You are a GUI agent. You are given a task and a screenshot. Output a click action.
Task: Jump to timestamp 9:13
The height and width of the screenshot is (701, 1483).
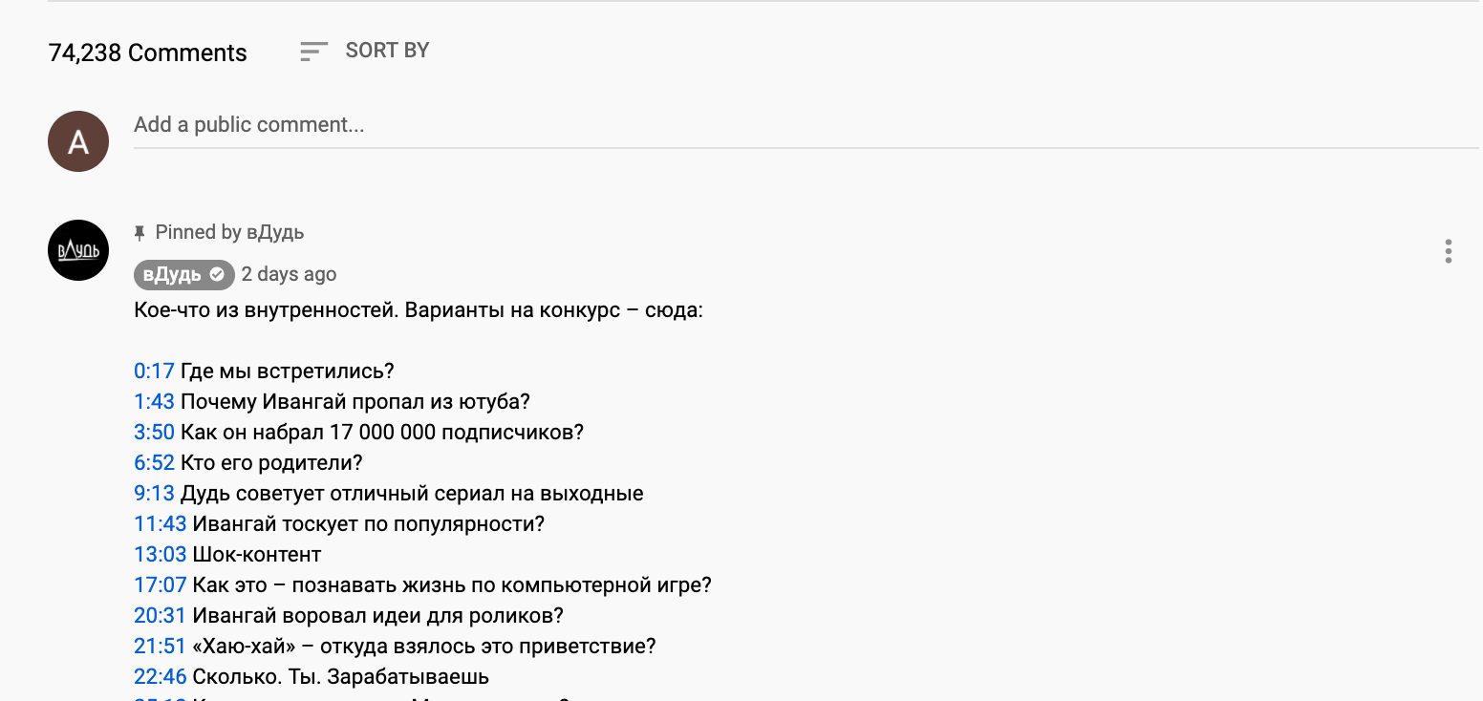(x=154, y=494)
